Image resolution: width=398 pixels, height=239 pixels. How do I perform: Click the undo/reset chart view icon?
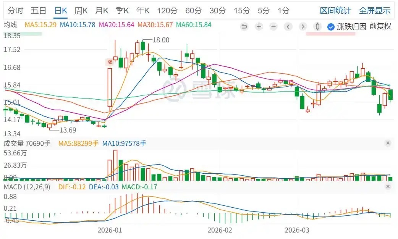tap(244, 26)
